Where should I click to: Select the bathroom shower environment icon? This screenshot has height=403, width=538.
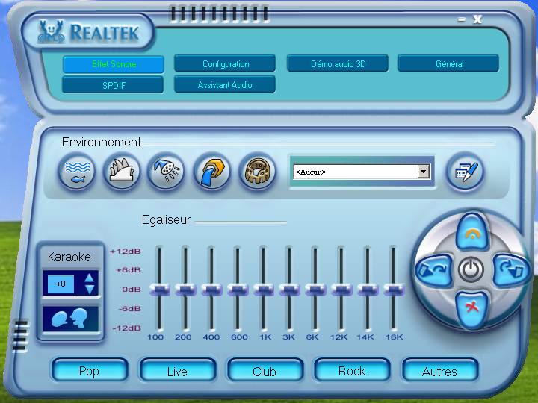pos(166,172)
